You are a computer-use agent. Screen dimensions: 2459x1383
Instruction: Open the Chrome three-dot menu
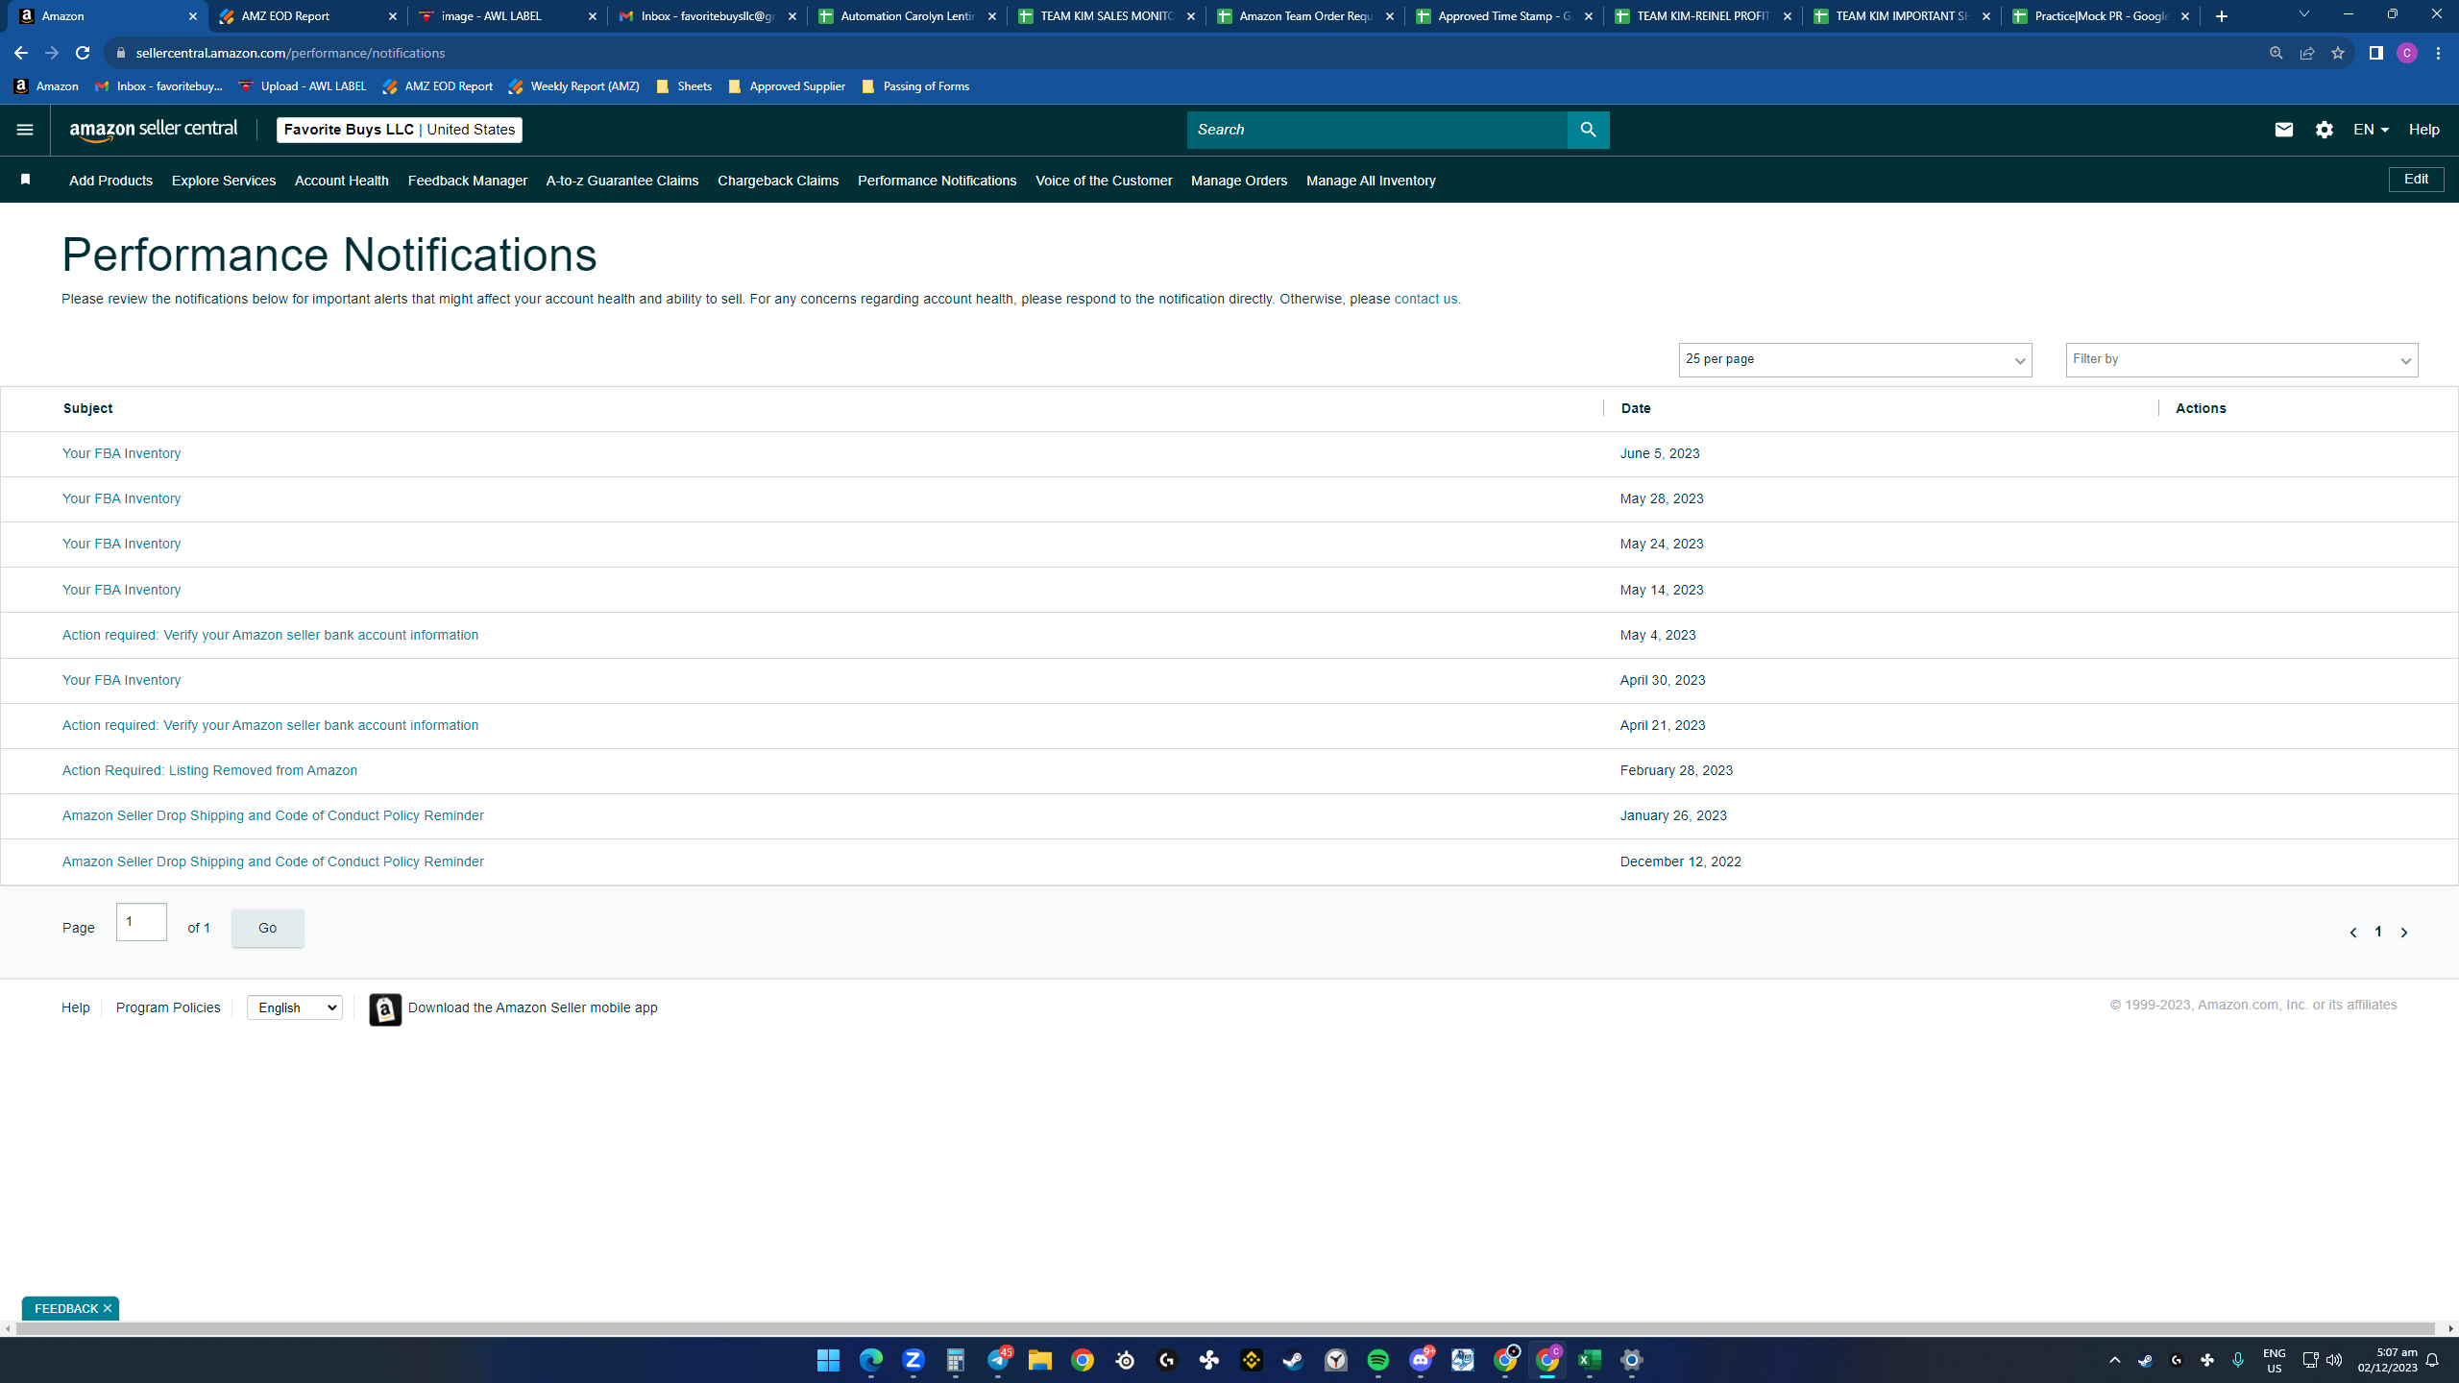click(x=2438, y=53)
